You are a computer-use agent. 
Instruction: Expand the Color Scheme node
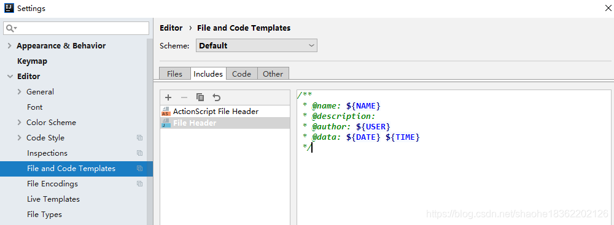[x=20, y=123]
